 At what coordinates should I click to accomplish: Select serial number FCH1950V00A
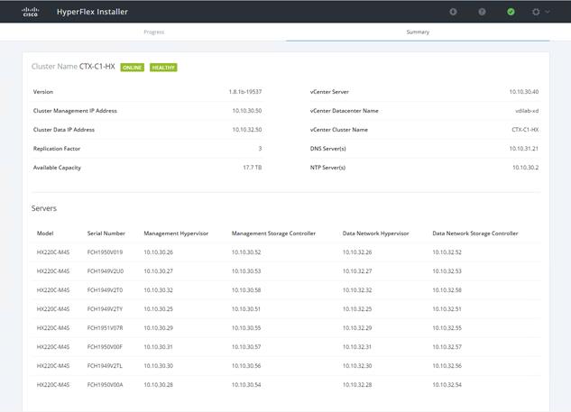tap(105, 385)
